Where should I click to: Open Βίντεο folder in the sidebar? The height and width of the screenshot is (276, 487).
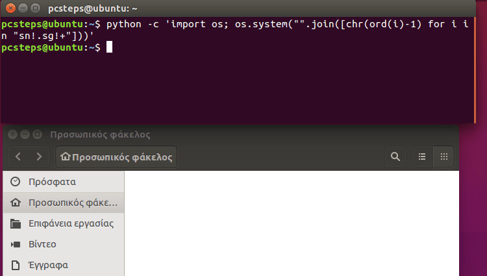[x=42, y=244]
